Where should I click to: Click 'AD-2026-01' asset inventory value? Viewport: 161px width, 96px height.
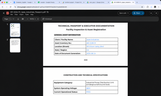click(91, 43)
